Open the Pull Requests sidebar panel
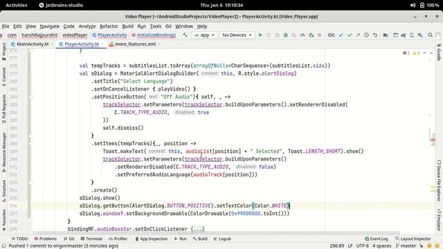This screenshot has height=249, width=443. click(4, 109)
